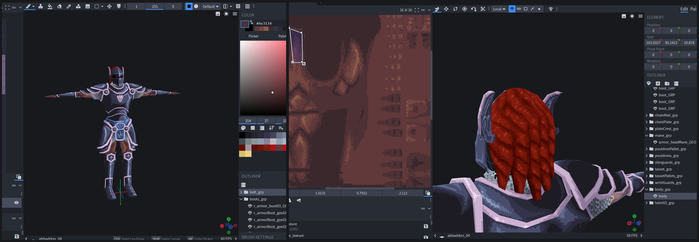Choose the flat-head paint brush icon
699x242 pixels.
point(119,6)
